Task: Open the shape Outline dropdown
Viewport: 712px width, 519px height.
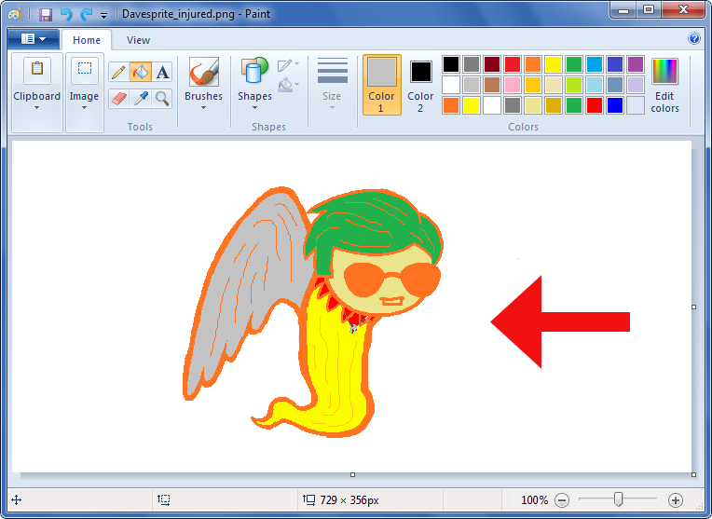Action: pyautogui.click(x=288, y=65)
